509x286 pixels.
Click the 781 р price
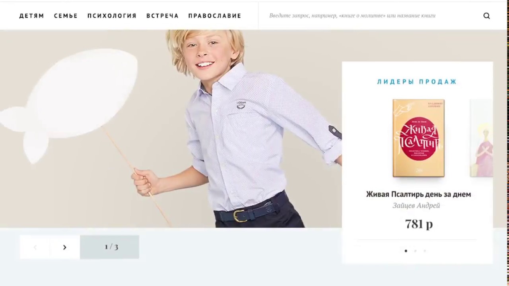coord(419,224)
